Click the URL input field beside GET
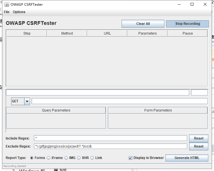 pos(120,101)
